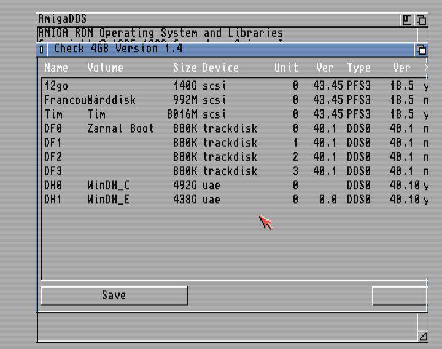Select the Francou Harddisk row

(x=236, y=100)
